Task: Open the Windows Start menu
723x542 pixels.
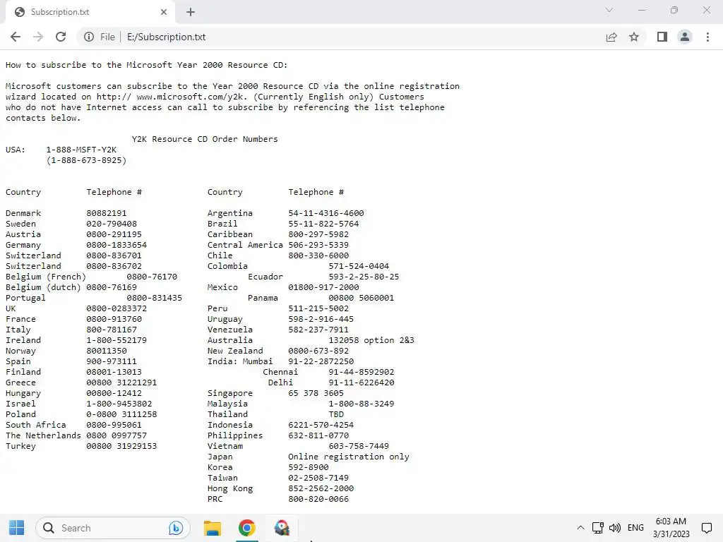Action: pos(17,528)
